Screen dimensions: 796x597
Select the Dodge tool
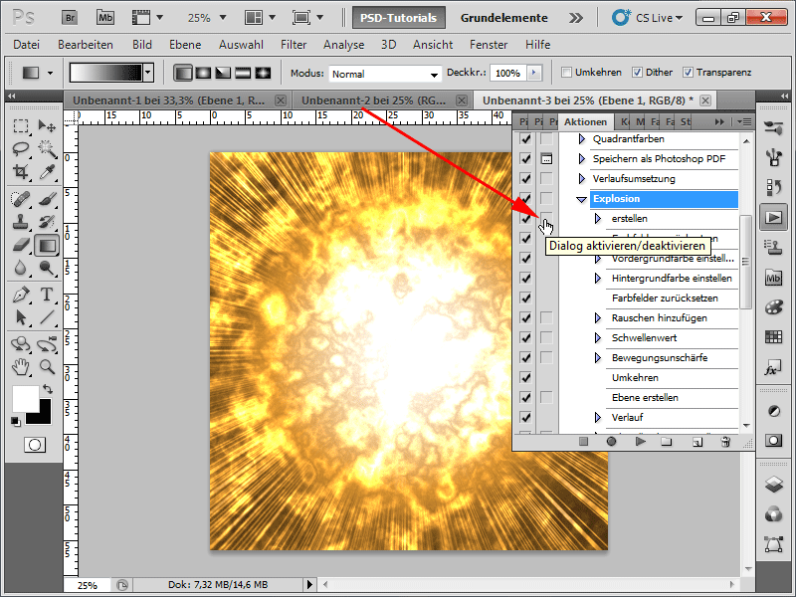(x=47, y=268)
